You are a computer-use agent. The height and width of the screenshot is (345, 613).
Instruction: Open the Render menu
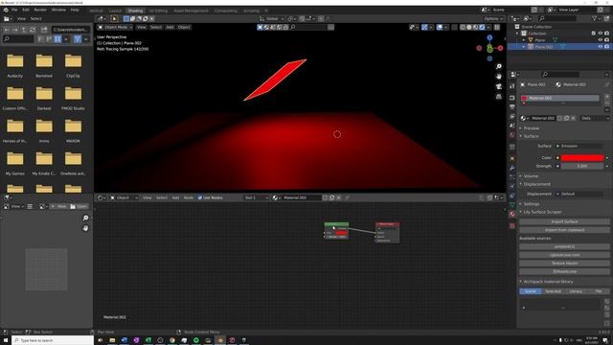click(40, 10)
